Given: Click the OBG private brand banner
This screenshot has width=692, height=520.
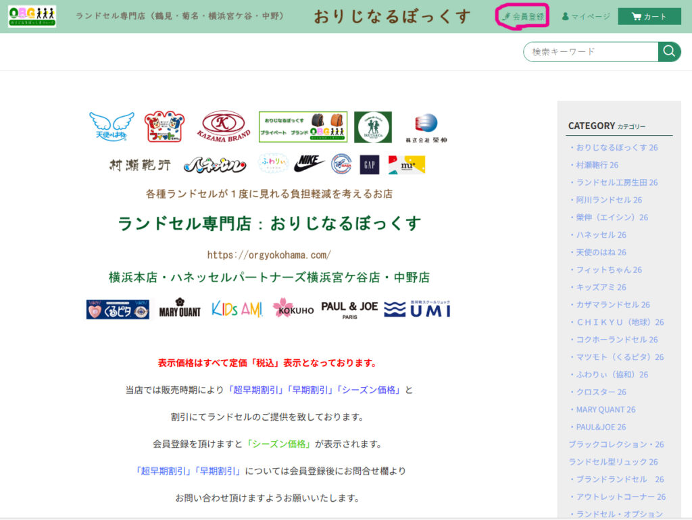Looking at the screenshot, I should (x=303, y=127).
